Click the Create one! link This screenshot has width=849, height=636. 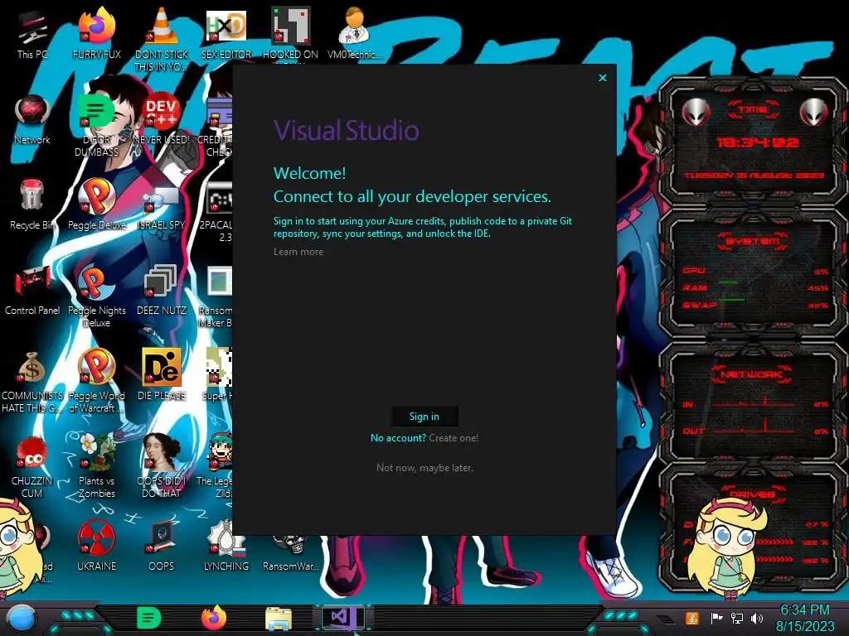pyautogui.click(x=454, y=438)
